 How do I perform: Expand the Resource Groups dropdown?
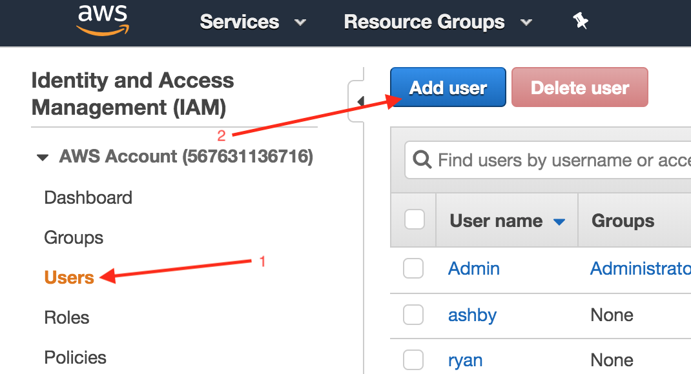438,22
